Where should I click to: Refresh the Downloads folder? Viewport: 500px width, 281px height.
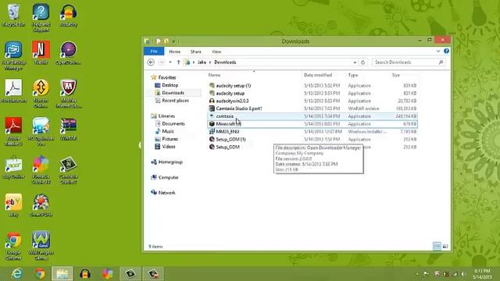[x=362, y=62]
